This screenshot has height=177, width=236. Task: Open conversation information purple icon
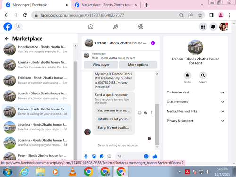pos(152,43)
